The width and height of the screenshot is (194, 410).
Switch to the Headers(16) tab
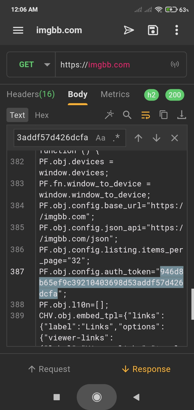click(31, 94)
